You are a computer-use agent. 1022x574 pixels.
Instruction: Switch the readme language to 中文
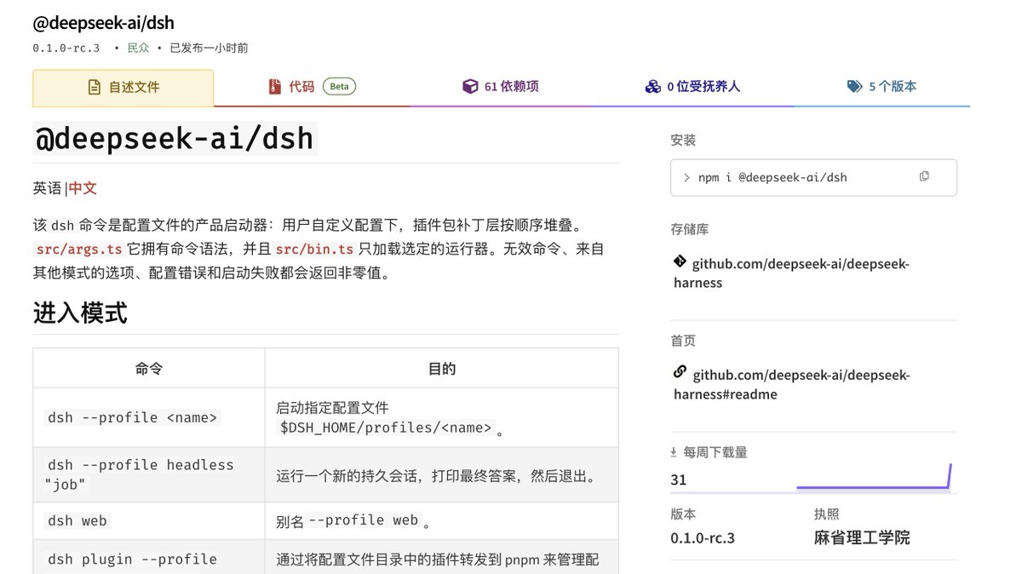pyautogui.click(x=83, y=188)
